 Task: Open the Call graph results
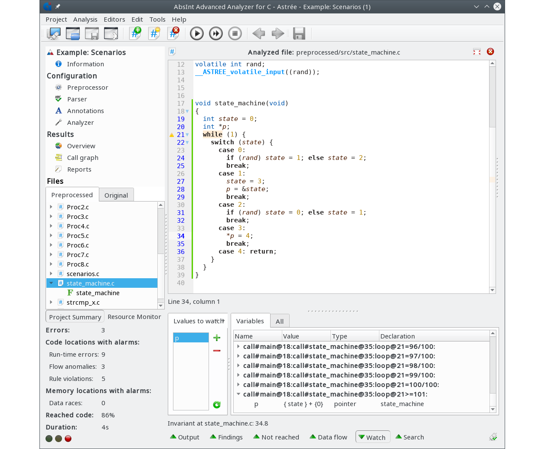[x=83, y=158]
